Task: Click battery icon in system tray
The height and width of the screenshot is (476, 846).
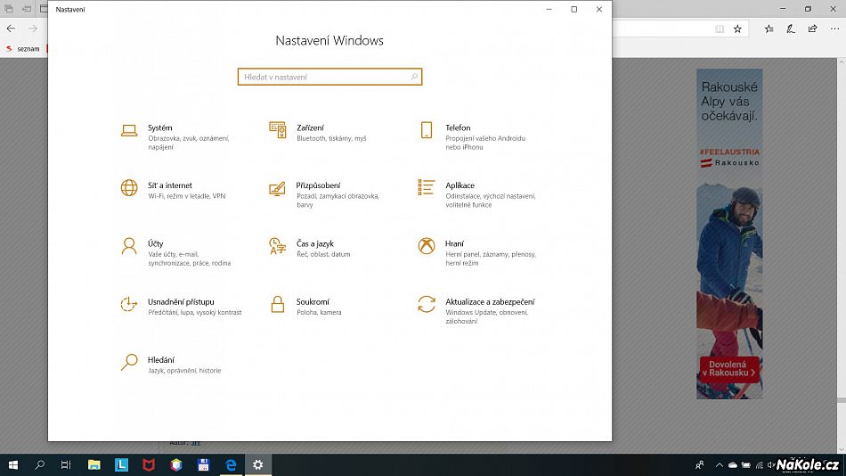Action: 746,464
